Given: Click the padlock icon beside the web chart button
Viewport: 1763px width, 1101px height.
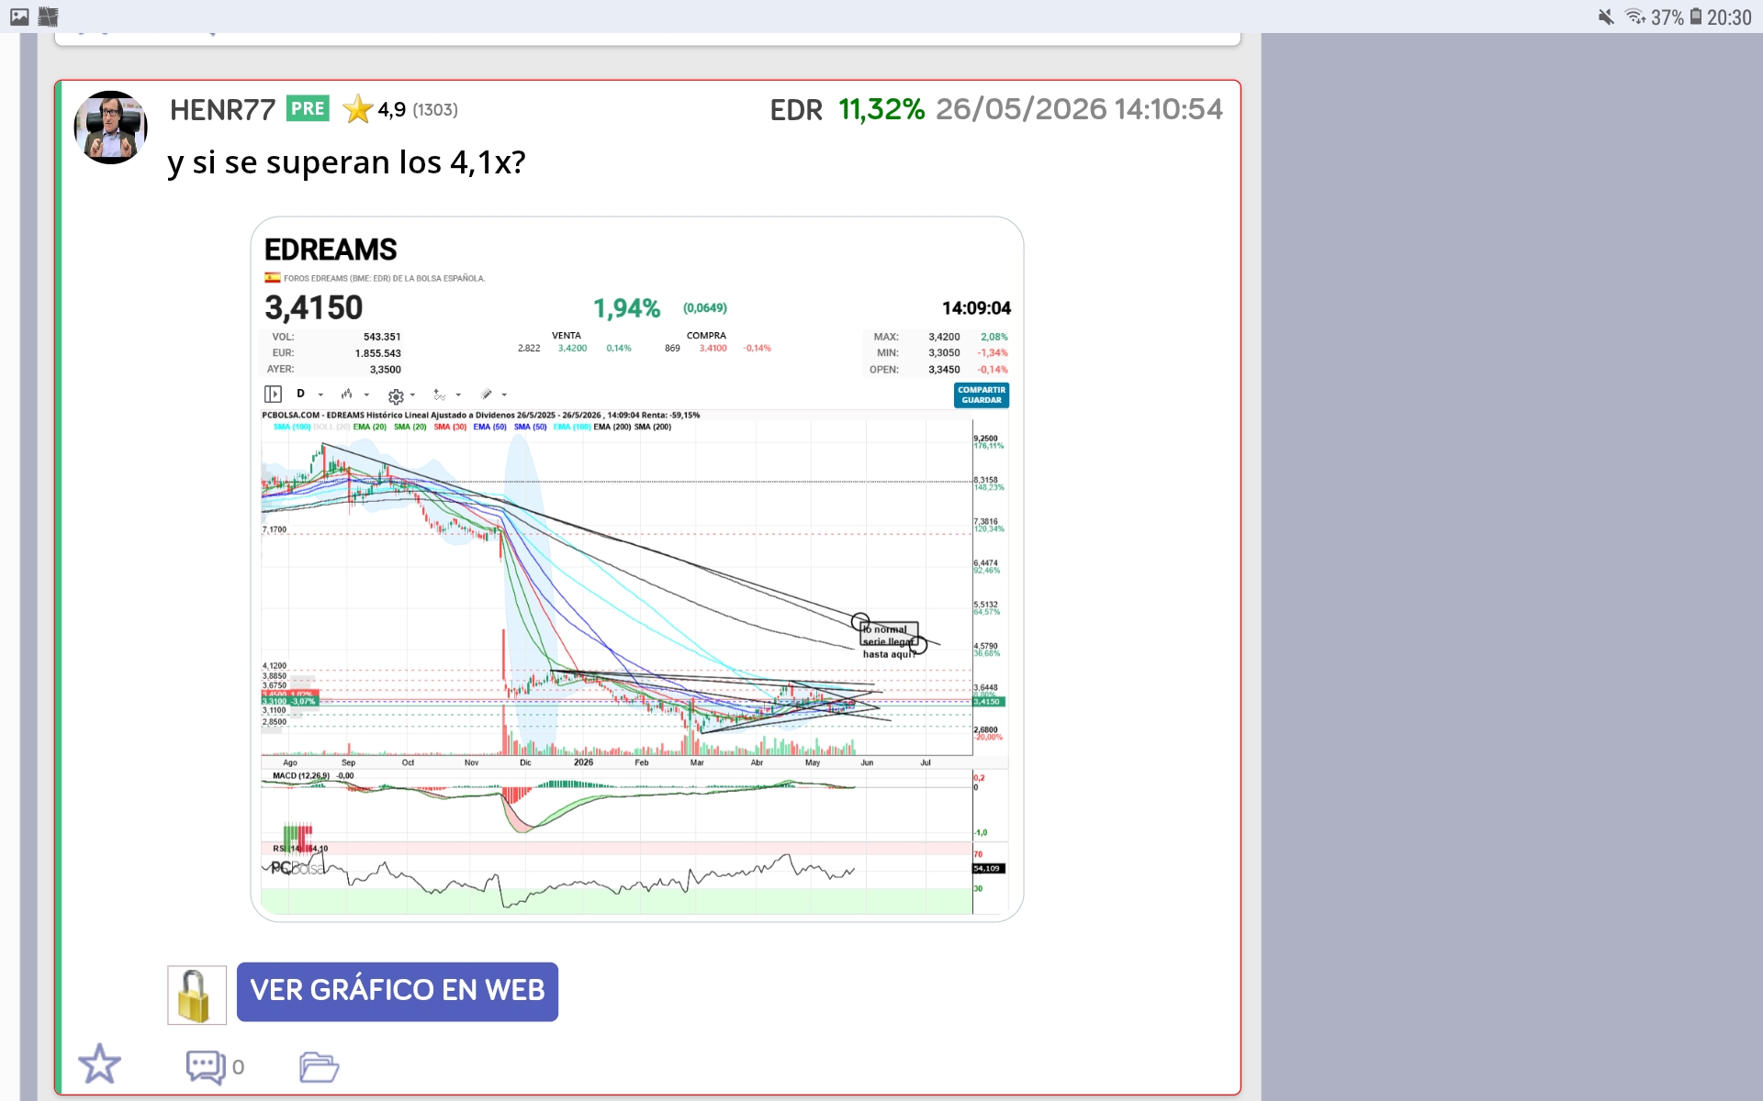Looking at the screenshot, I should 197,995.
